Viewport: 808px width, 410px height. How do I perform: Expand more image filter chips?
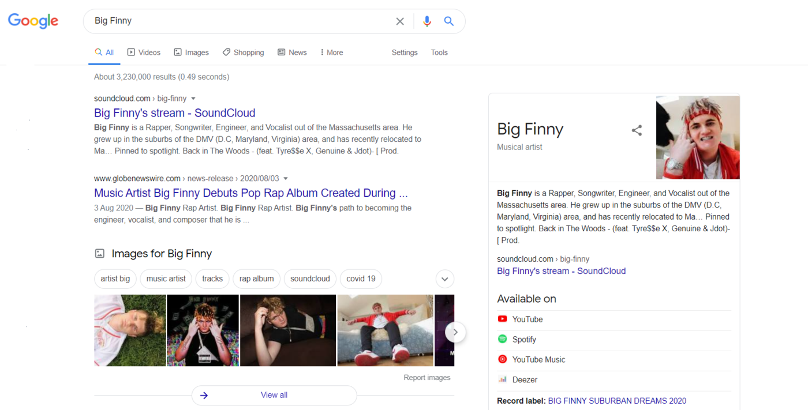tap(444, 279)
